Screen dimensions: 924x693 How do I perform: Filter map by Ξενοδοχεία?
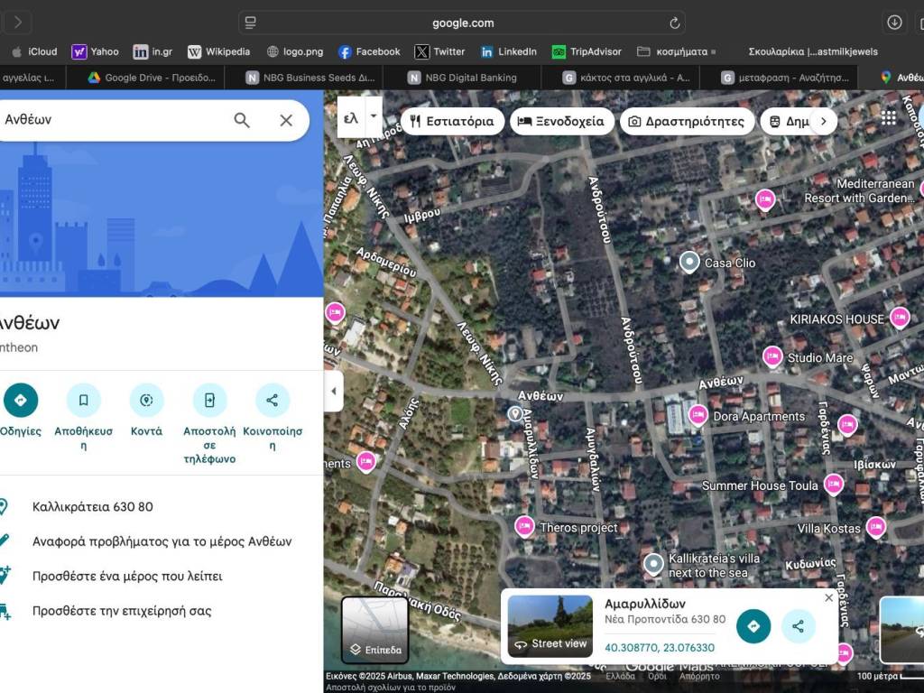[561, 121]
